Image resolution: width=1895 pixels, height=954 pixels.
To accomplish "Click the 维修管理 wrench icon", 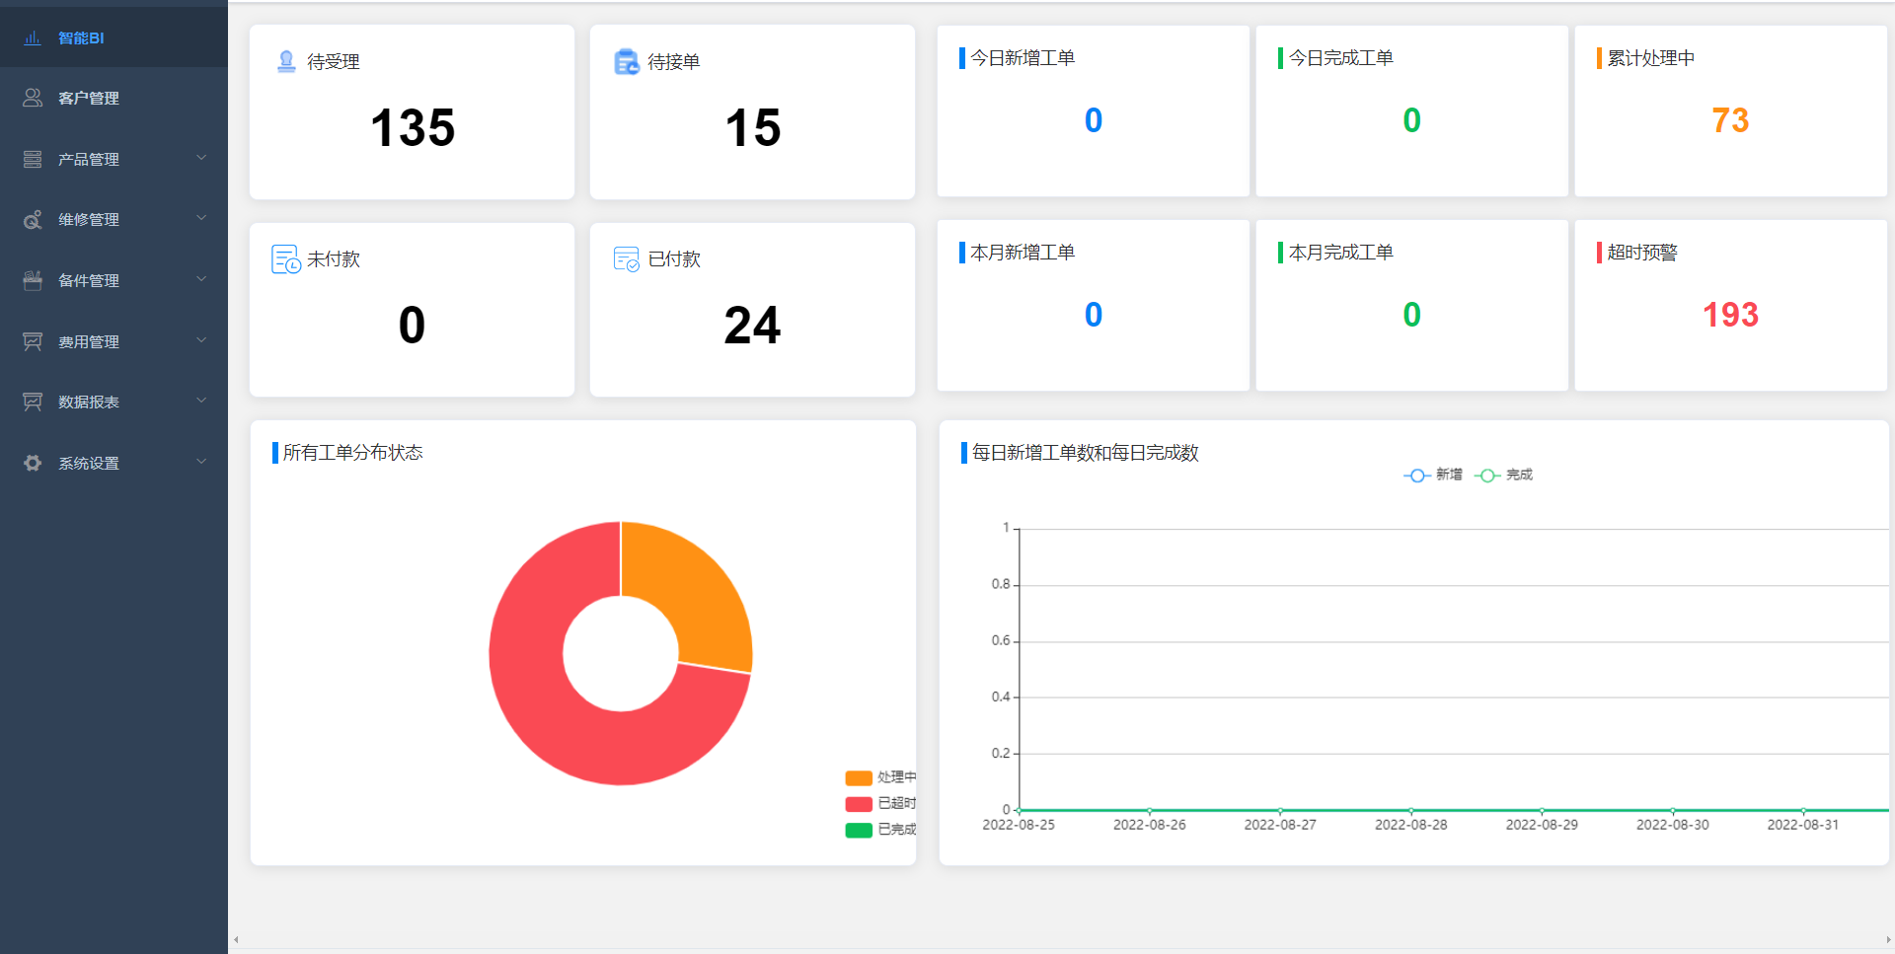I will (33, 220).
